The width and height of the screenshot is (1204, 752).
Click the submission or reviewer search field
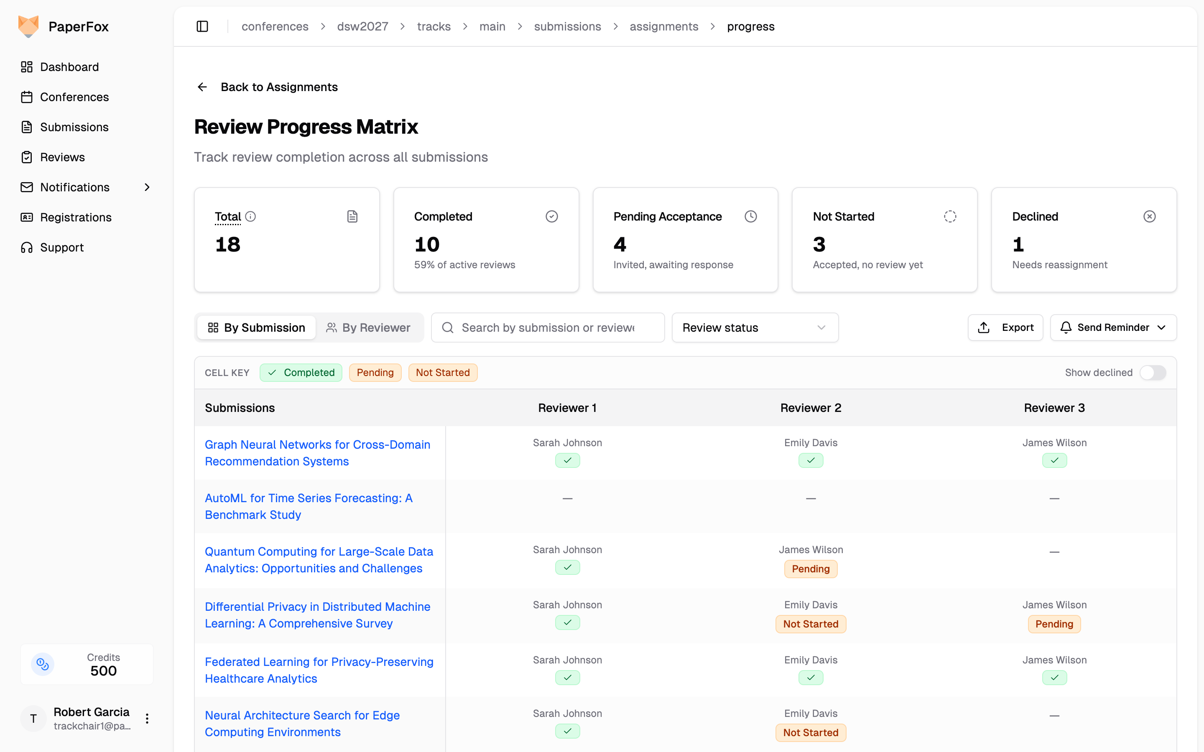548,327
